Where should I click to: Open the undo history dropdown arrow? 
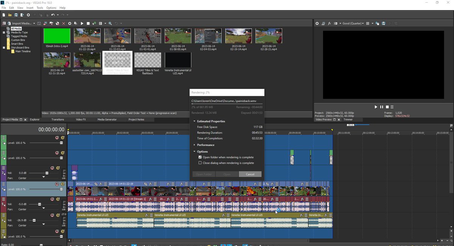[58, 15]
